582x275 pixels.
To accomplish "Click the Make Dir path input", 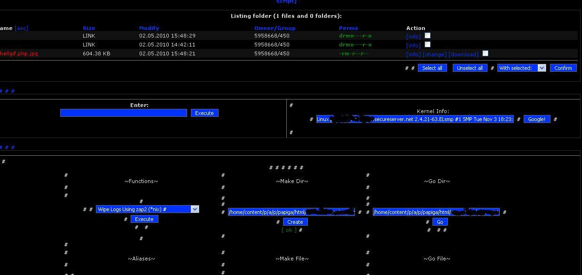I will pyautogui.click(x=291, y=212).
